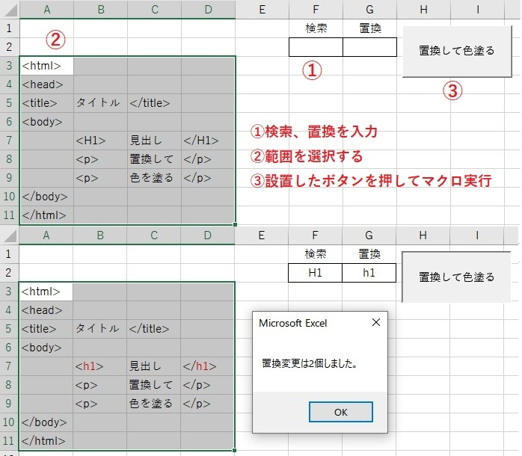This screenshot has width=522, height=456.
Task: Click OK in the Microsoft Excel dialog
Action: [x=340, y=412]
